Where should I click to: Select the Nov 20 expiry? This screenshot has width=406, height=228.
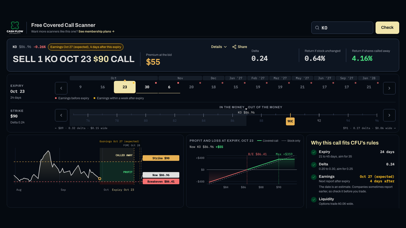coord(191,87)
